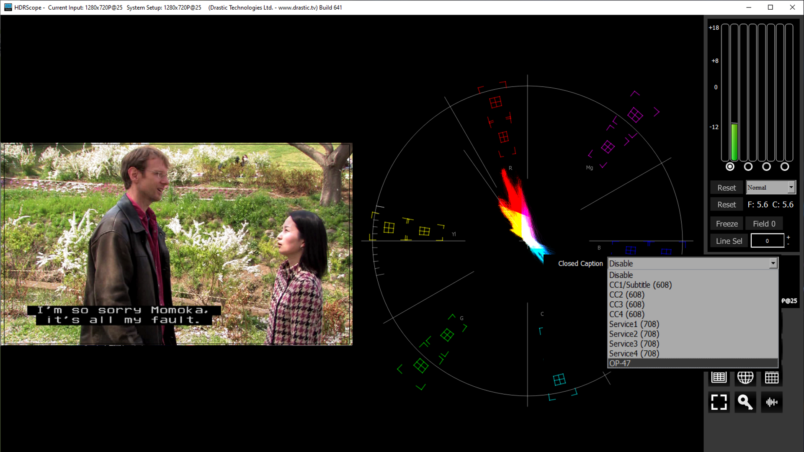This screenshot has width=804, height=452.
Task: Select third audio channel pair radio button
Action: pyautogui.click(x=766, y=167)
